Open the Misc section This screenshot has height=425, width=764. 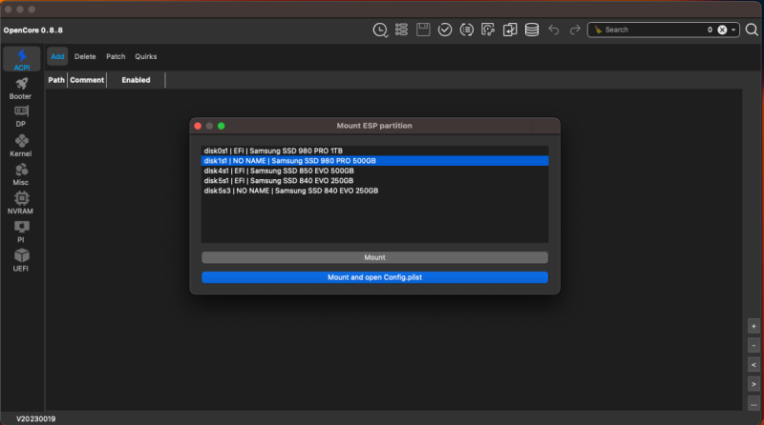click(20, 174)
